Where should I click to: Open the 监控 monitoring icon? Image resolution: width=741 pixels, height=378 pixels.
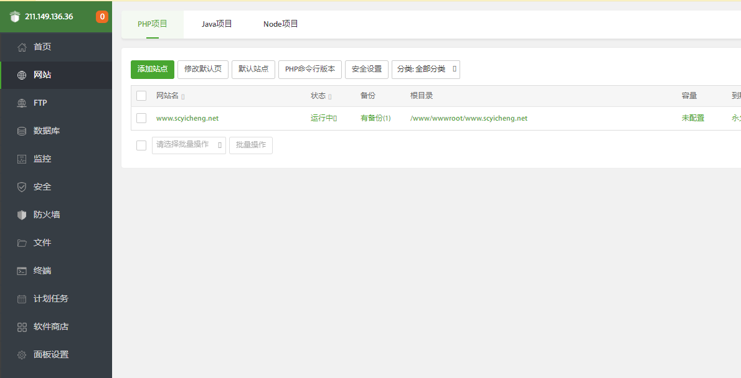click(x=22, y=159)
